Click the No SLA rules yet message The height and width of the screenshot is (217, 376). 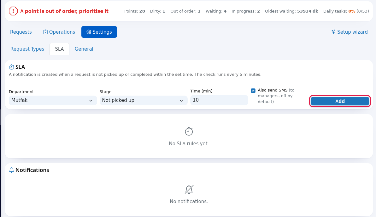point(189,144)
